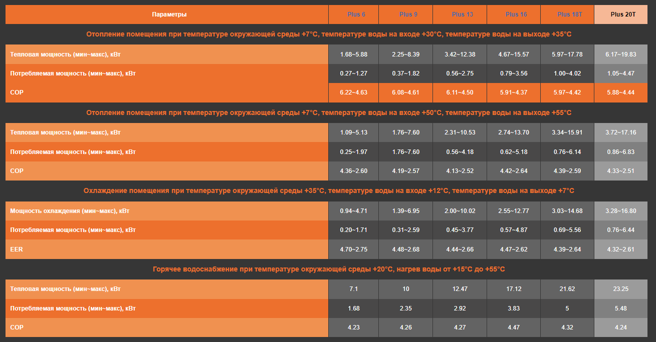The image size is (656, 342).
Task: Click the Параметры header cell
Action: click(x=169, y=14)
